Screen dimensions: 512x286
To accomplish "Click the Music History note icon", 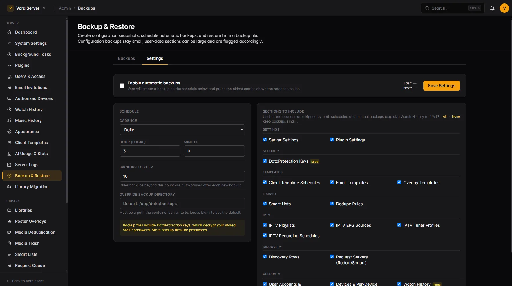I will pyautogui.click(x=9, y=120).
